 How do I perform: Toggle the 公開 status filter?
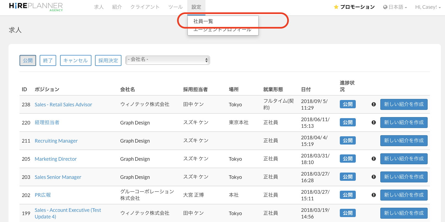28,60
